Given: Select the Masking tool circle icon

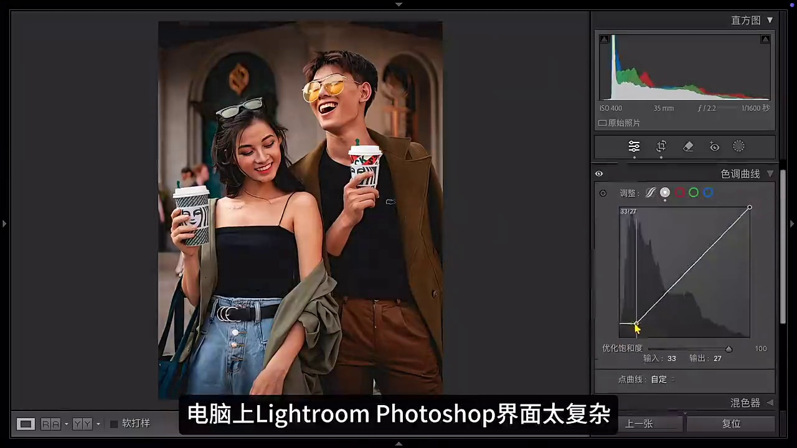Looking at the screenshot, I should click(x=738, y=147).
